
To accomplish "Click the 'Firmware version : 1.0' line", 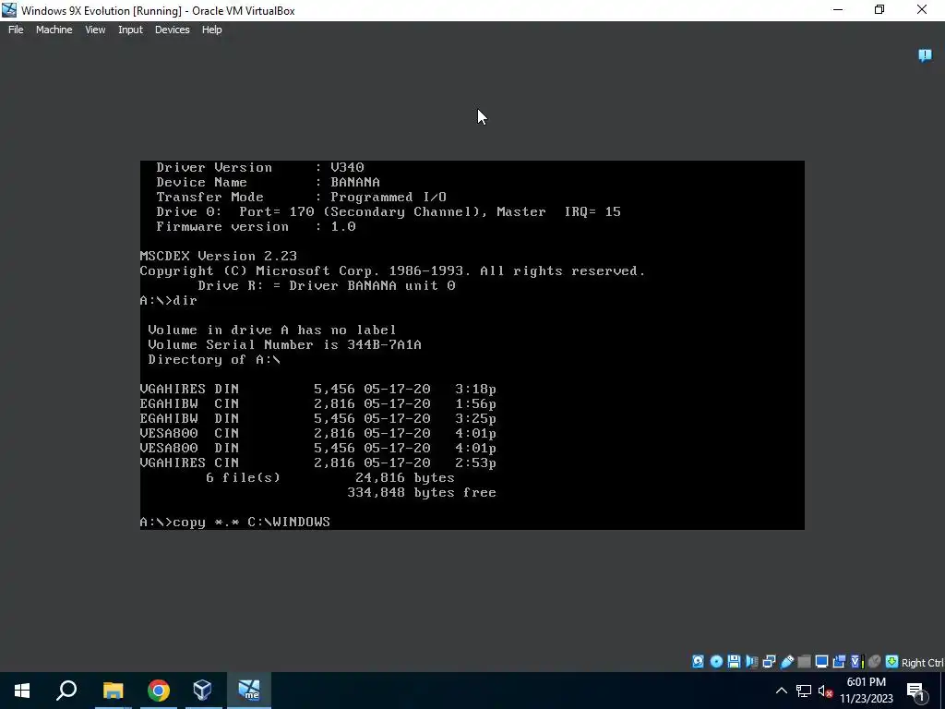I will [x=257, y=227].
